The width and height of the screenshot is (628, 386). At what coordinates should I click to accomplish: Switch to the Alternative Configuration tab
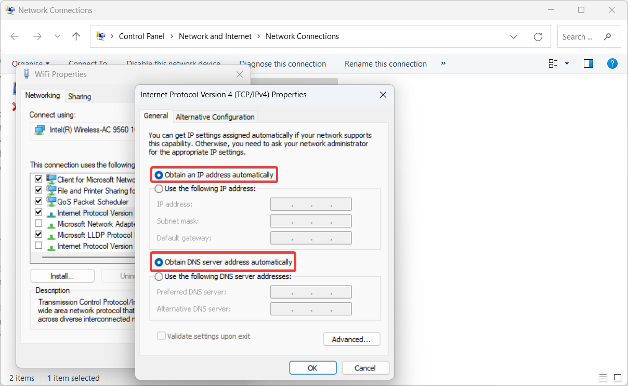click(x=215, y=117)
